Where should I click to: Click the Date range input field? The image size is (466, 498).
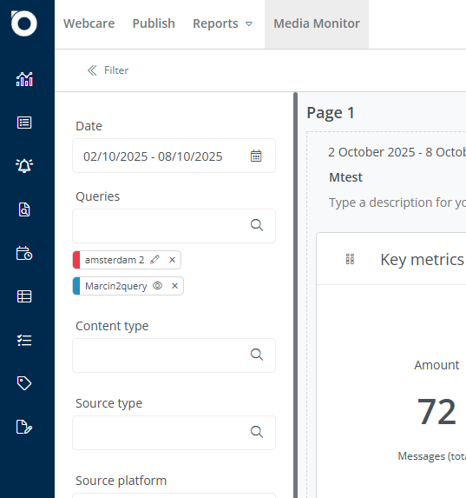pyautogui.click(x=174, y=156)
